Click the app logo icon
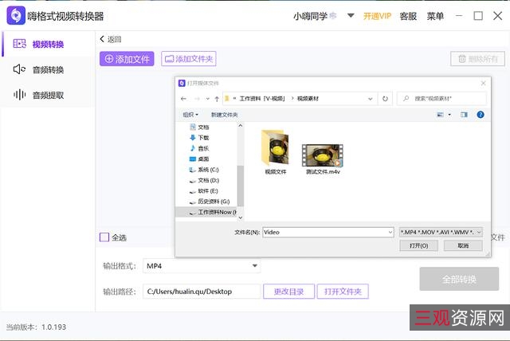The image size is (510, 341). (x=16, y=15)
